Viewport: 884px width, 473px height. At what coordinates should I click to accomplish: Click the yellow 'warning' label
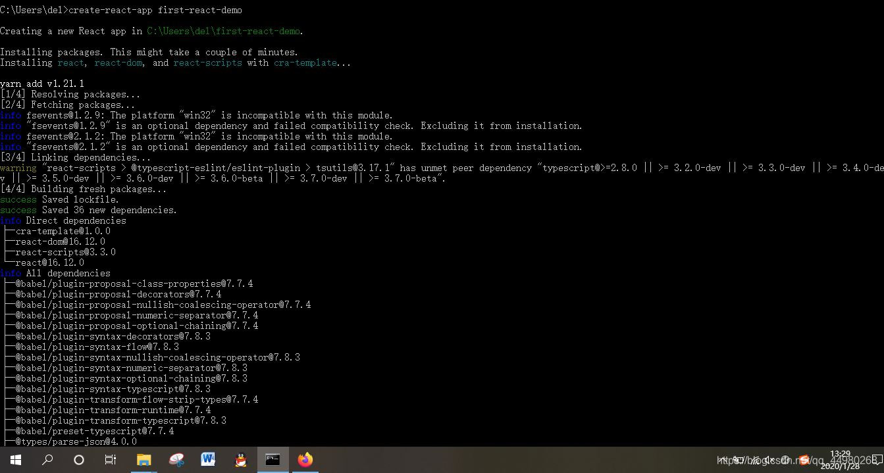[18, 168]
